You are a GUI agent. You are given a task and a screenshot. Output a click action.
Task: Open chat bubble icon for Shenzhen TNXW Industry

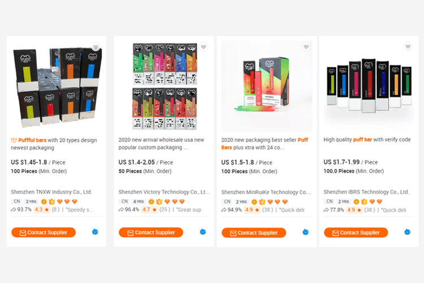(x=95, y=232)
